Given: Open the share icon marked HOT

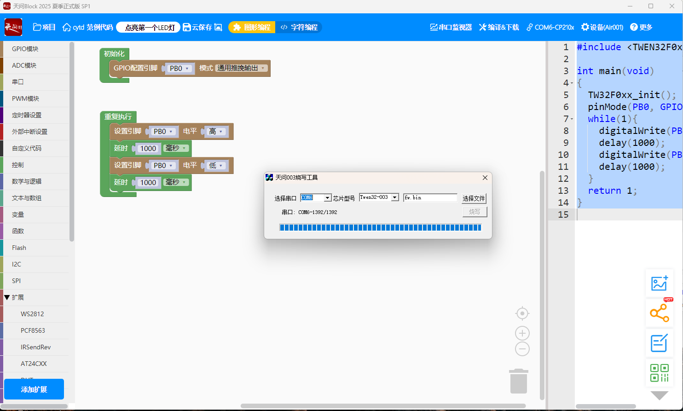Looking at the screenshot, I should [659, 313].
